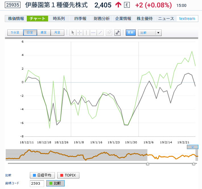Click the +2 (+0.08%) change text
This screenshot has width=202, height=189.
(153, 5)
